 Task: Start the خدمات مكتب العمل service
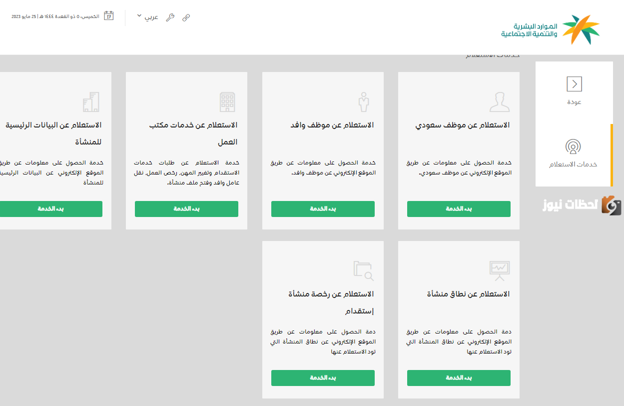pyautogui.click(x=186, y=208)
